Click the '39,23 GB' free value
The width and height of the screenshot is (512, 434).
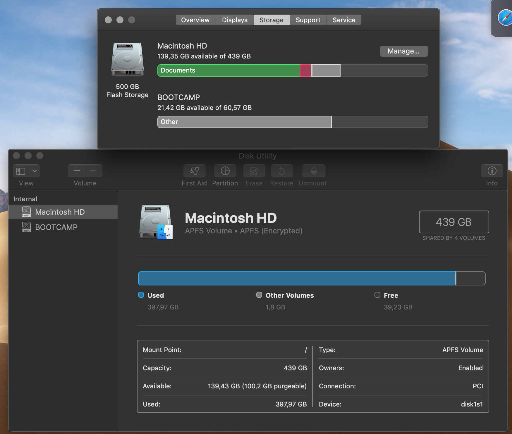pyautogui.click(x=398, y=307)
